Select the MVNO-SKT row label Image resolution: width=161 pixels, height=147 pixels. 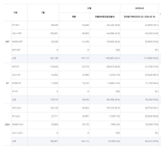tap(17, 42)
